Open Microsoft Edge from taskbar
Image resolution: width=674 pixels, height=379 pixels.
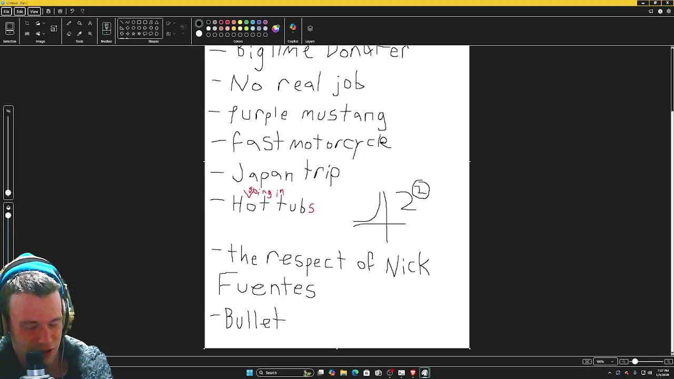click(x=355, y=373)
